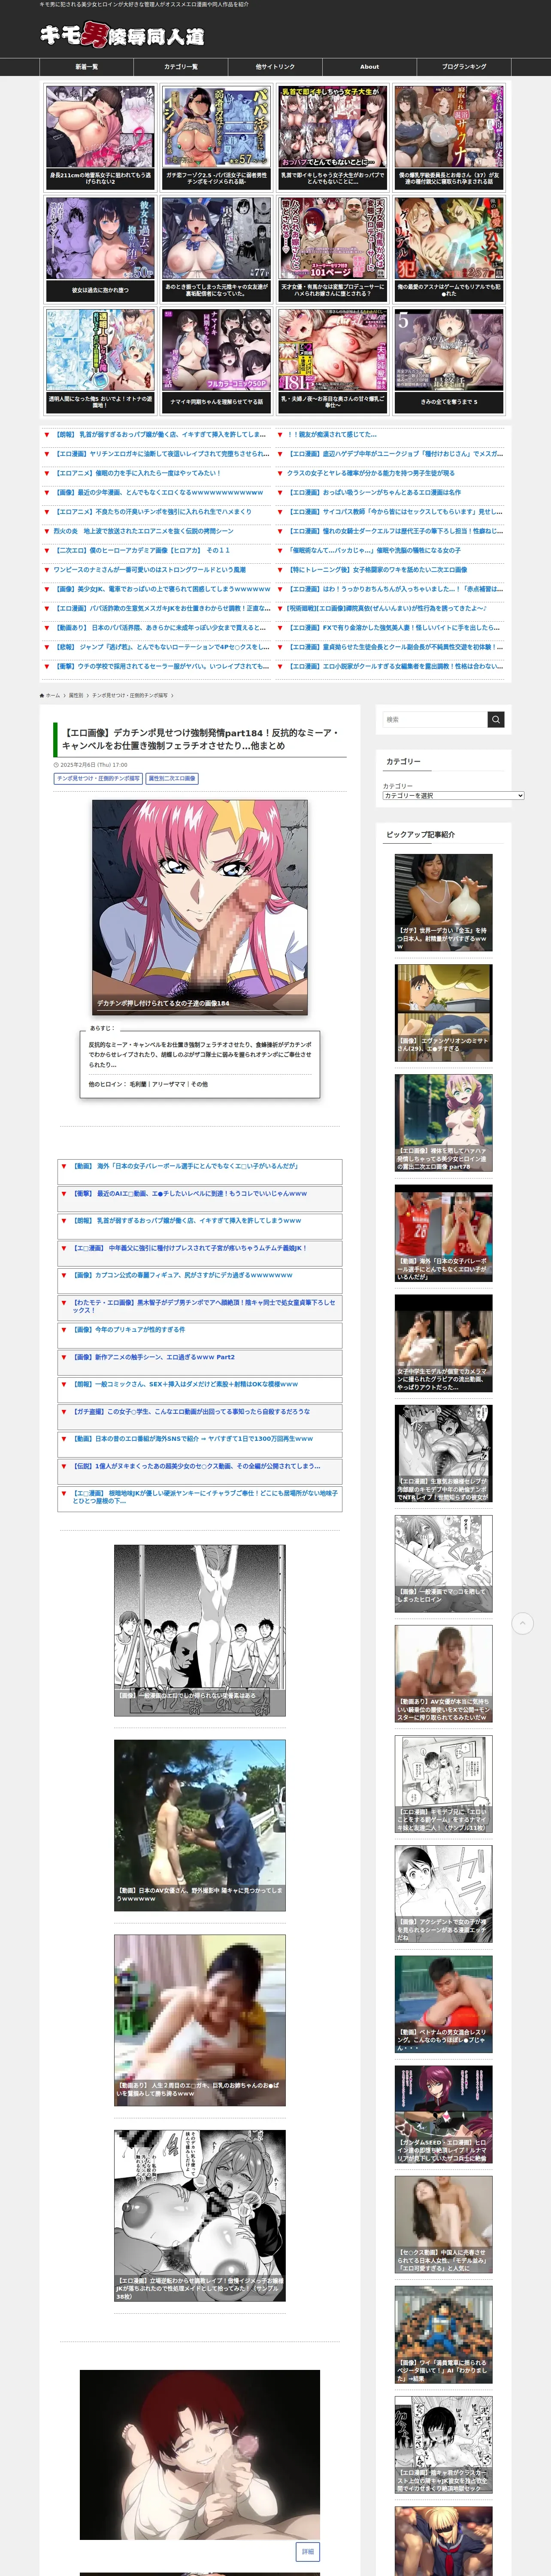
Task: Open the カテゴリ一覧 navigation item
Action: coord(181,67)
